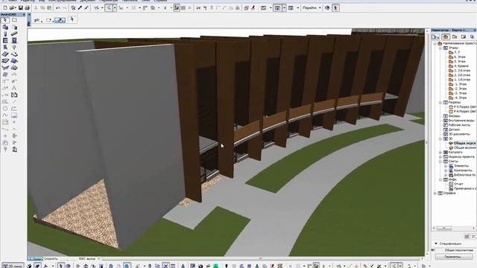Image resolution: width=477 pixels, height=268 pixels.
Task: Collapse the Этажи node in Navigator
Action: (440, 48)
